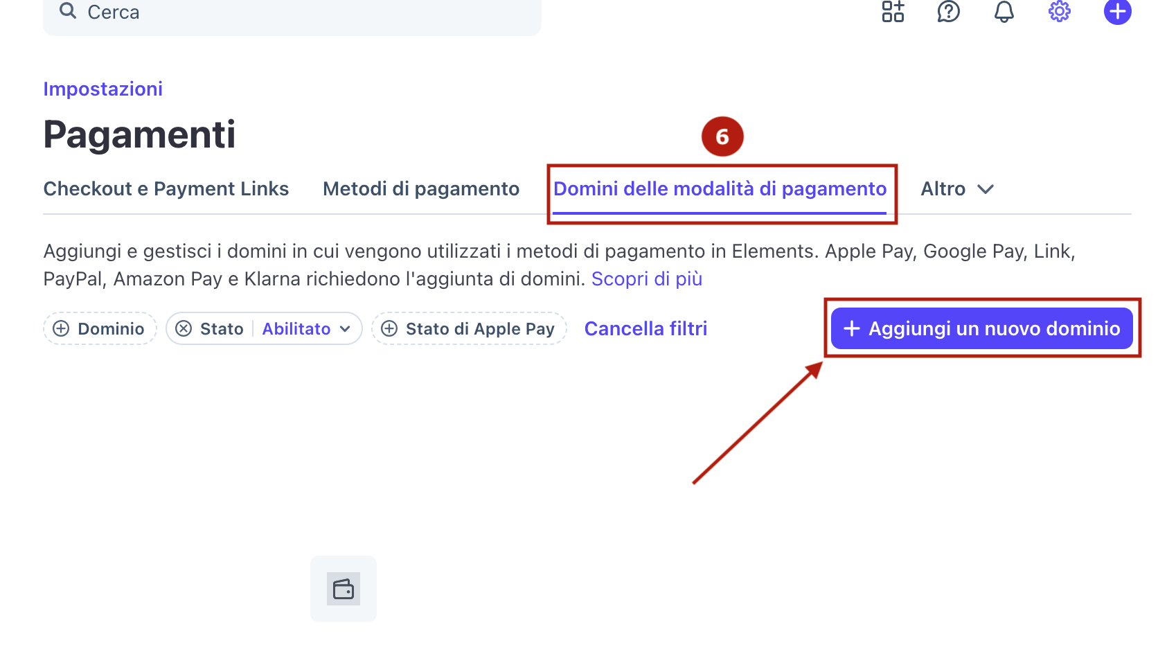Focus the Cerca search field

(292, 12)
